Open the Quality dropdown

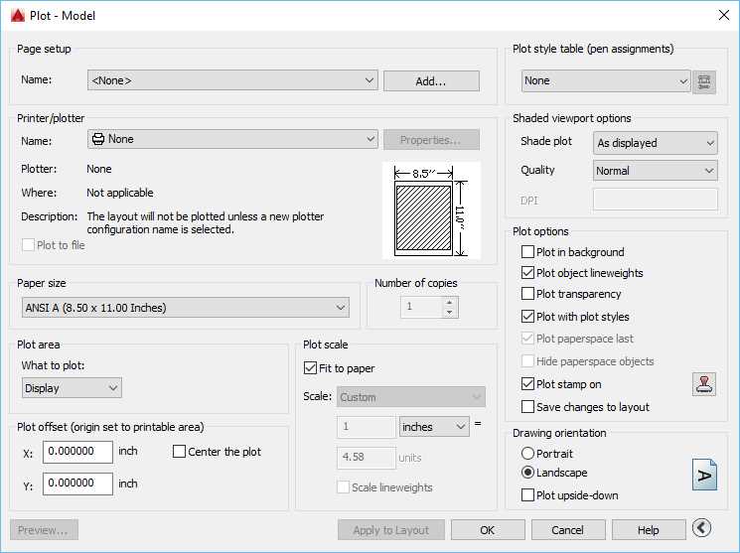[655, 171]
